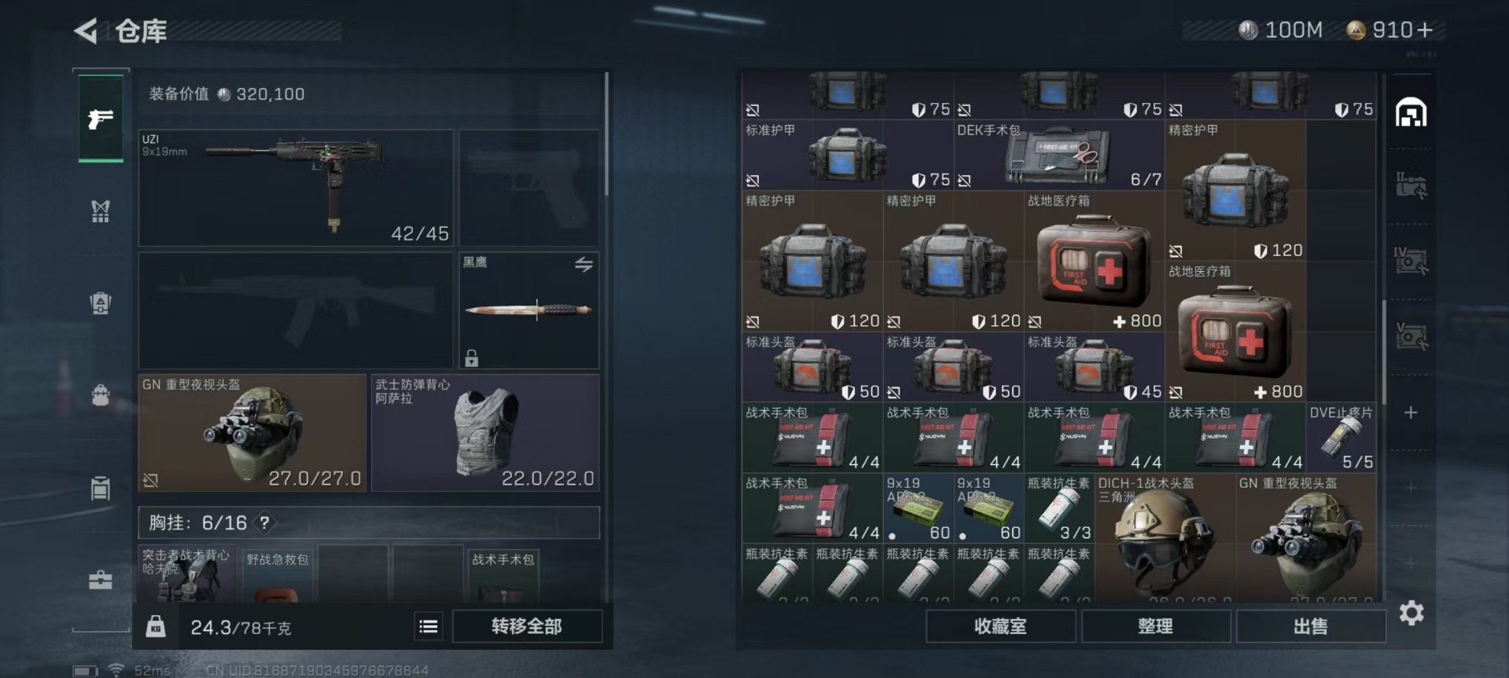
Task: Go back using the arrow beside 仓库
Action: coord(85,31)
